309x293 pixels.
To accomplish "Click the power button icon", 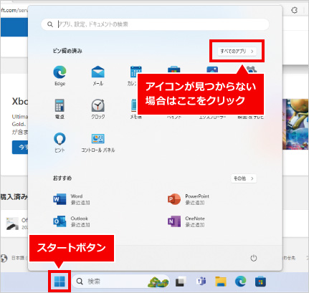I will [254, 258].
